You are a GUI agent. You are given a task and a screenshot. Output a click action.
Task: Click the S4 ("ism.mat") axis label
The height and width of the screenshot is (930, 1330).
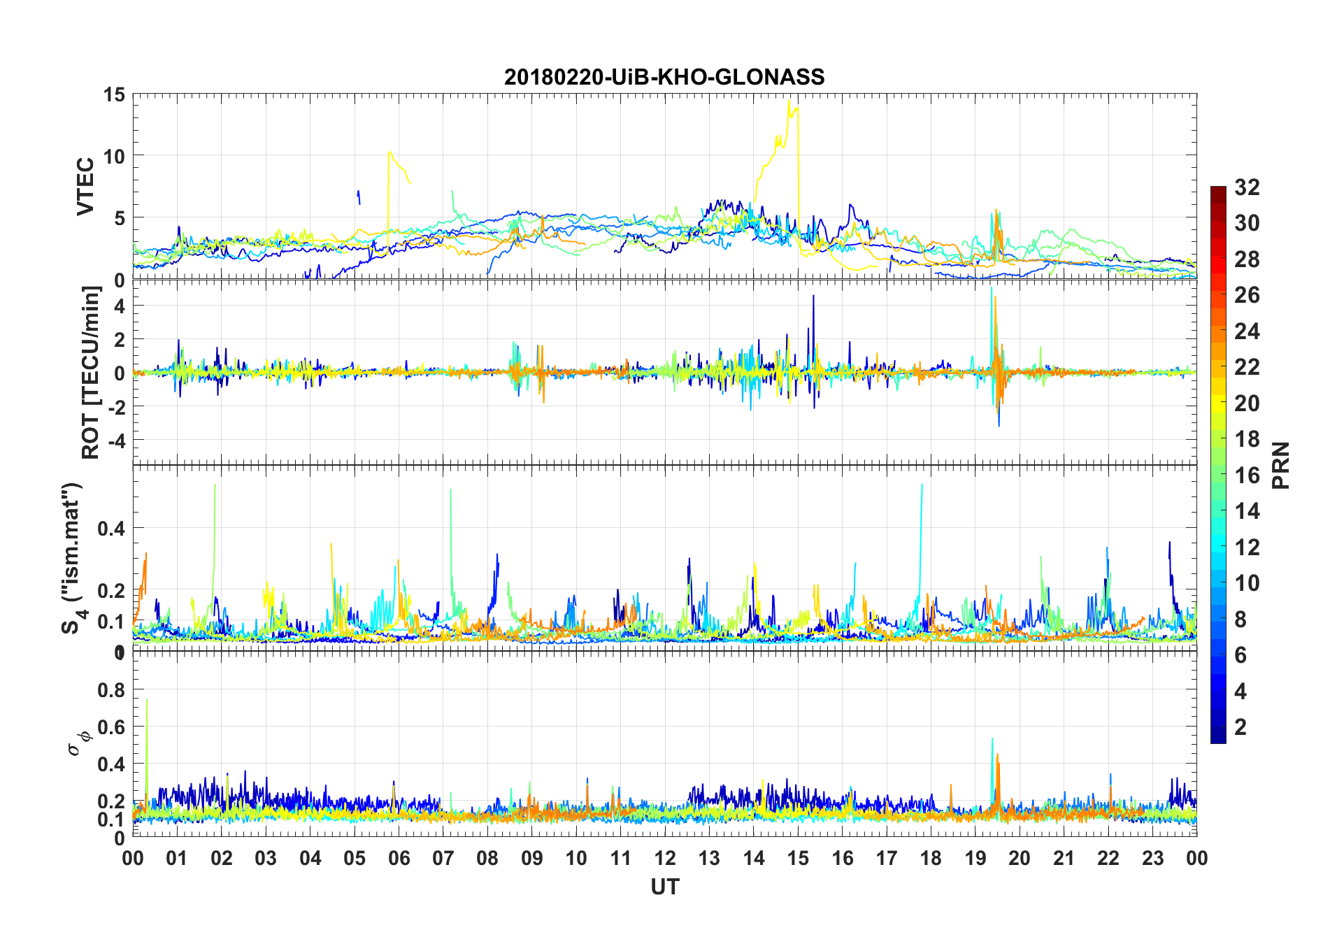tap(73, 559)
